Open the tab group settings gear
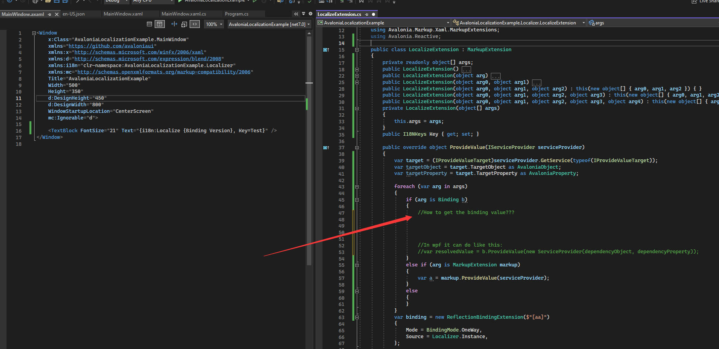The image size is (719, 349). click(310, 13)
